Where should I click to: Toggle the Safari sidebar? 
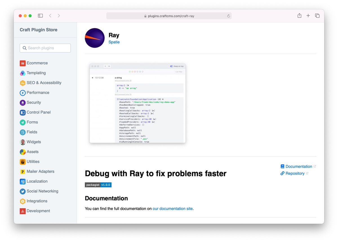coord(40,16)
